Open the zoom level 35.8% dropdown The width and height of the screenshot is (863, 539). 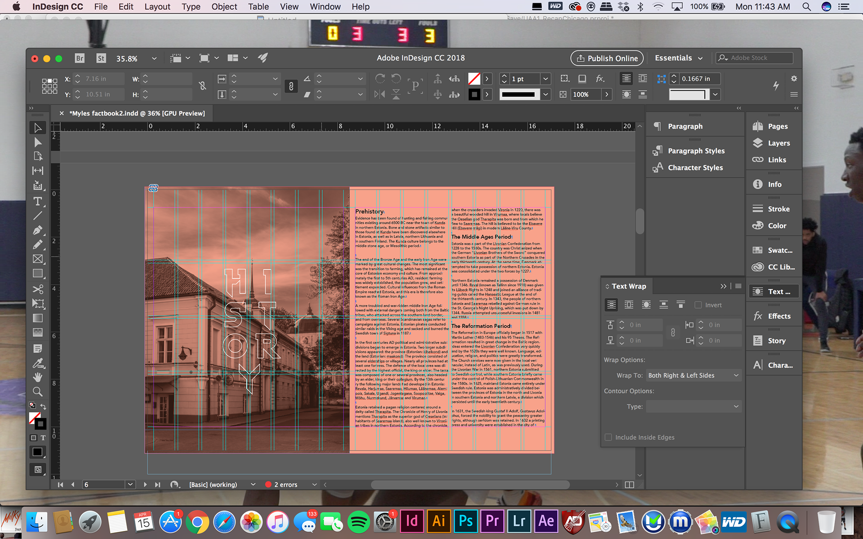154,58
